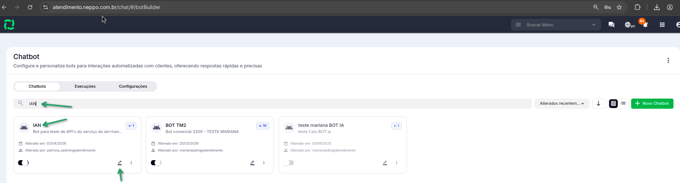
Task: Disable the BOT TM2 toggle
Action: tap(156, 163)
